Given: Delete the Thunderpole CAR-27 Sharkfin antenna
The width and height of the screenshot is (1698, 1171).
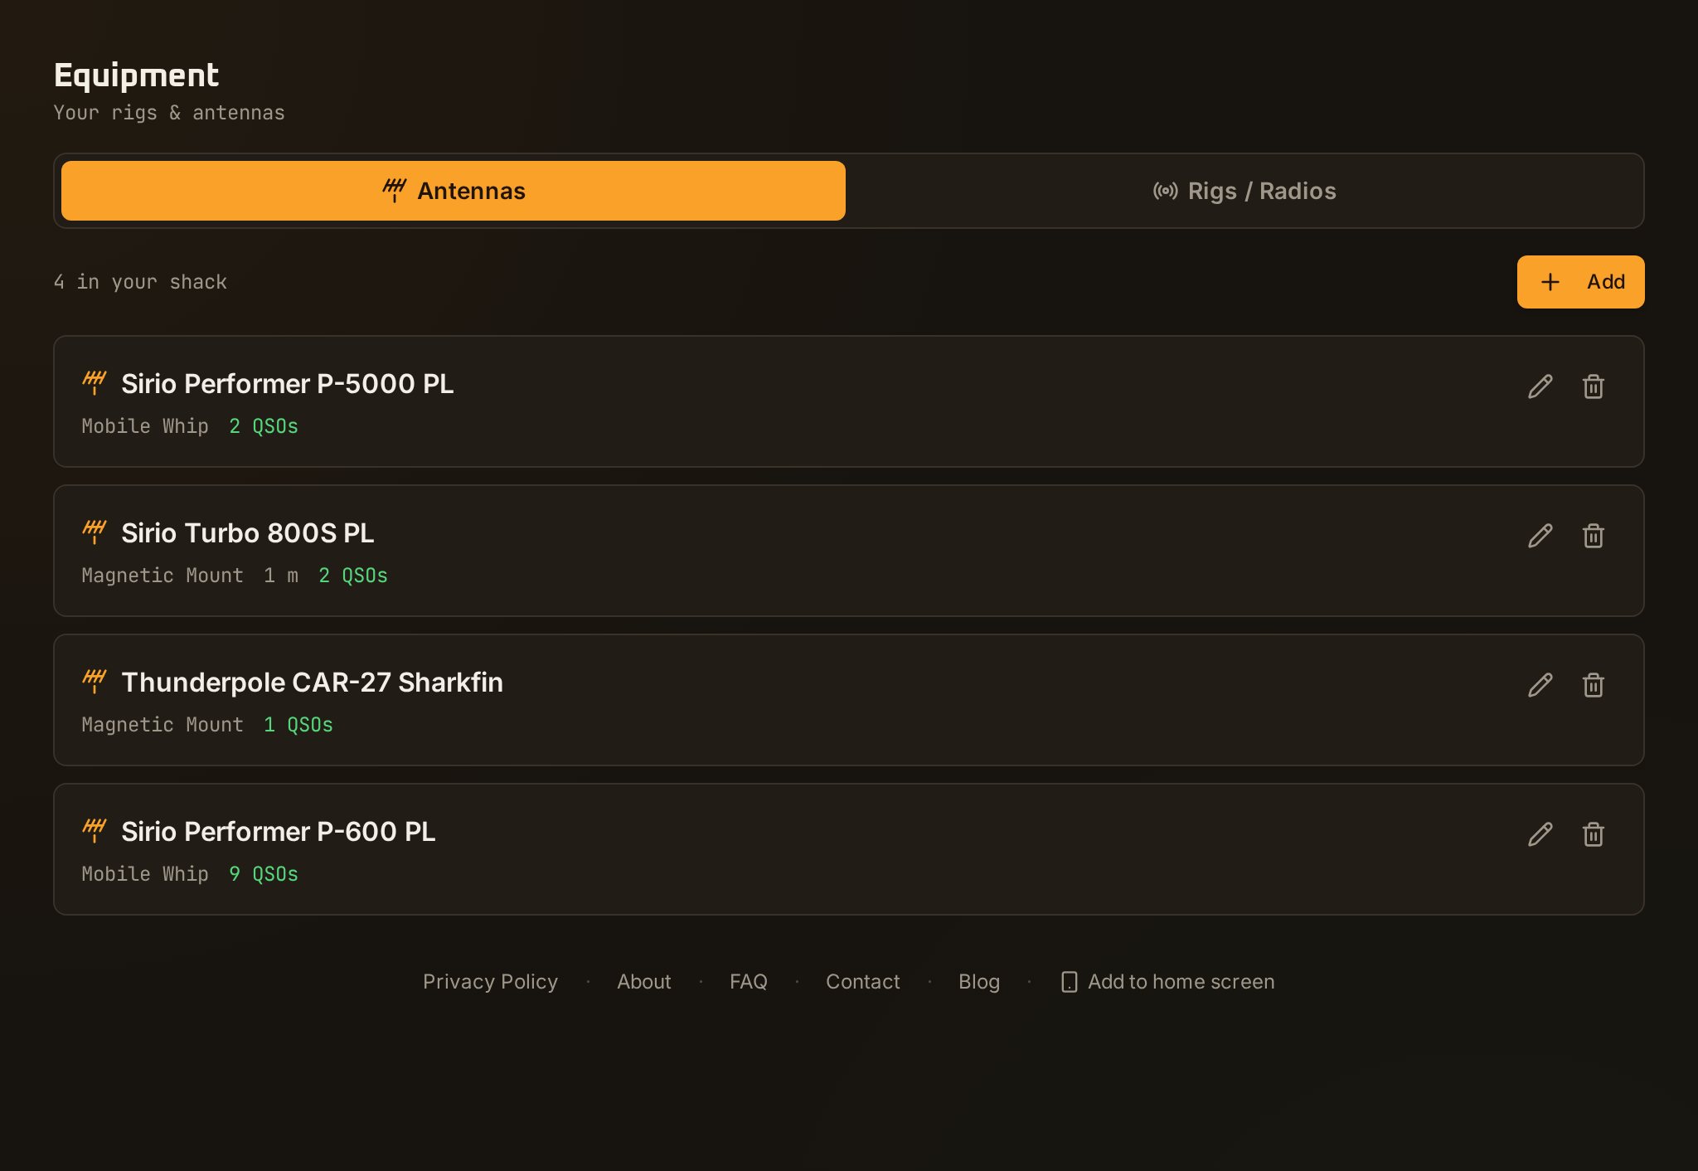Looking at the screenshot, I should [1593, 685].
